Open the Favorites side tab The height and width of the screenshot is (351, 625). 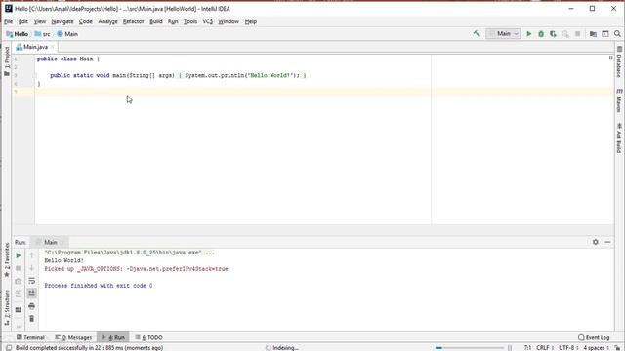(7, 260)
